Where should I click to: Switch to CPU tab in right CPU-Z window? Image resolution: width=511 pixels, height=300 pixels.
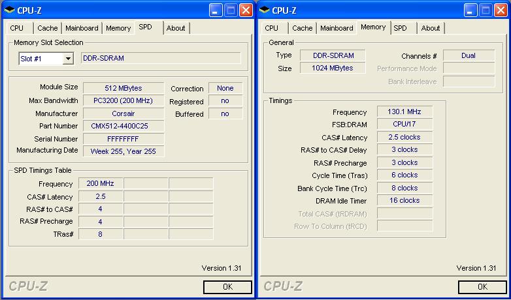point(271,28)
